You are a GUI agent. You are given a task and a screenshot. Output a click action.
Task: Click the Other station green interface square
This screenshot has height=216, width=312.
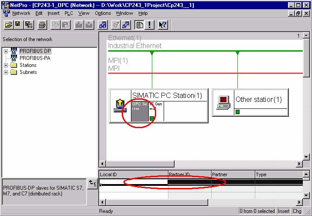tap(237, 112)
